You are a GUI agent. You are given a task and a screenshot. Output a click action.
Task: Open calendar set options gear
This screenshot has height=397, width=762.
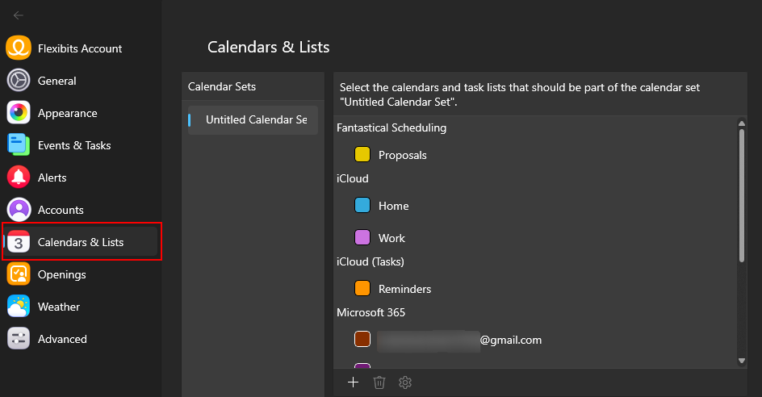[405, 382]
